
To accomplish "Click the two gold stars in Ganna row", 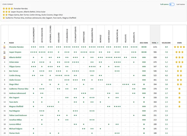I will 179,66.
